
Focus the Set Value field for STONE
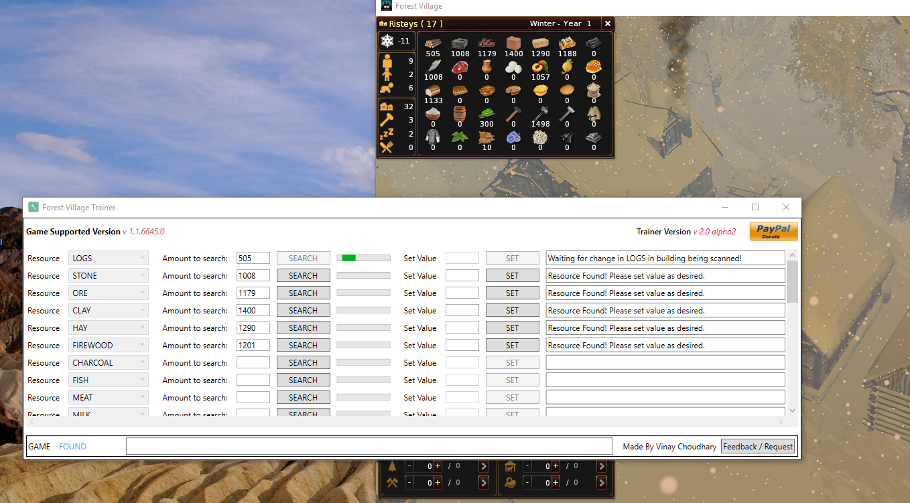pos(462,275)
